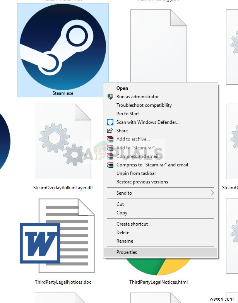
Task: Click the WinRAR icon beside Compress and email
Action: [110, 156]
